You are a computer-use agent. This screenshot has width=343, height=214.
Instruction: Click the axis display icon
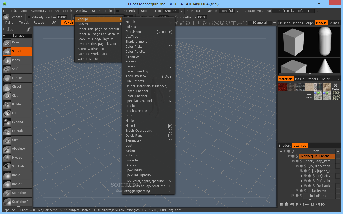tap(239, 23)
